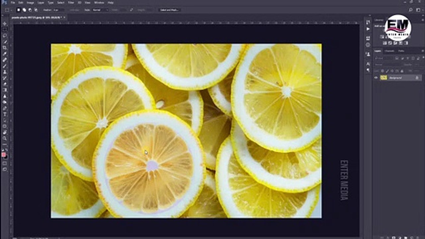425x239 pixels.
Task: Open the Actions panel play icon
Action: click(x=368, y=29)
